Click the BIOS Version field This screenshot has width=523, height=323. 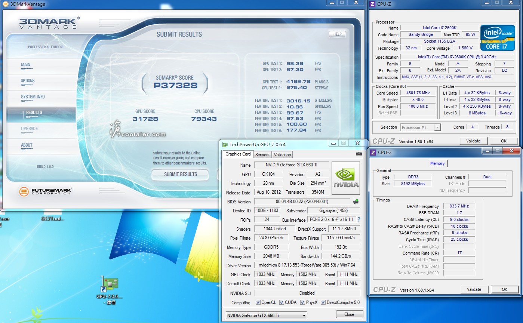pyautogui.click(x=302, y=202)
